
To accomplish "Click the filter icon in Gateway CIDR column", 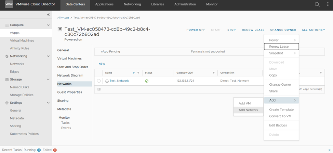I will (214, 73).
